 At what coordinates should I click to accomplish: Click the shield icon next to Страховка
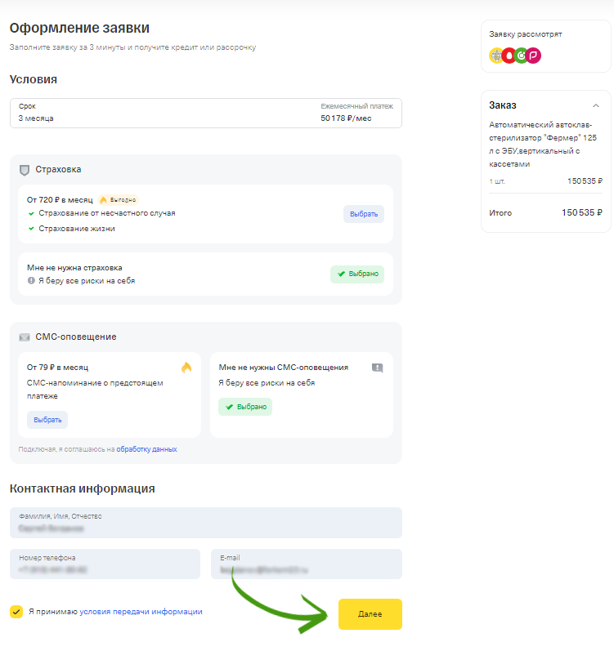[x=25, y=170]
